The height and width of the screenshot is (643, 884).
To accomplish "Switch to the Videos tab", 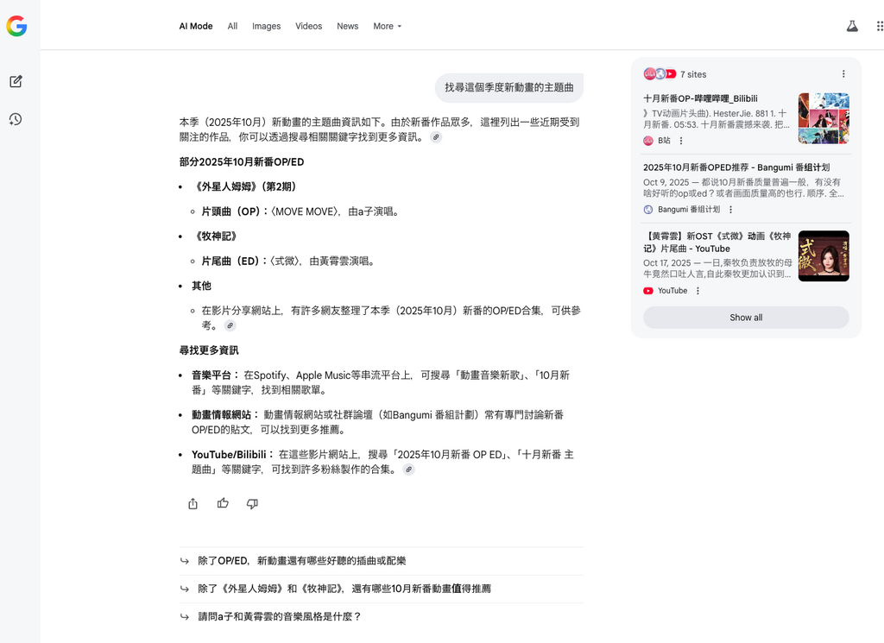I will point(308,27).
